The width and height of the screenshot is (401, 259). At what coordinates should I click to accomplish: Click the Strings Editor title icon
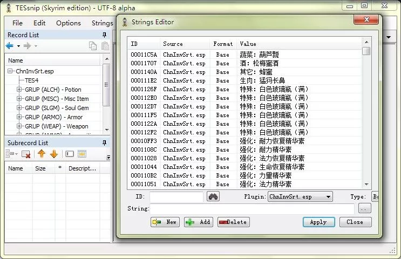[125, 22]
